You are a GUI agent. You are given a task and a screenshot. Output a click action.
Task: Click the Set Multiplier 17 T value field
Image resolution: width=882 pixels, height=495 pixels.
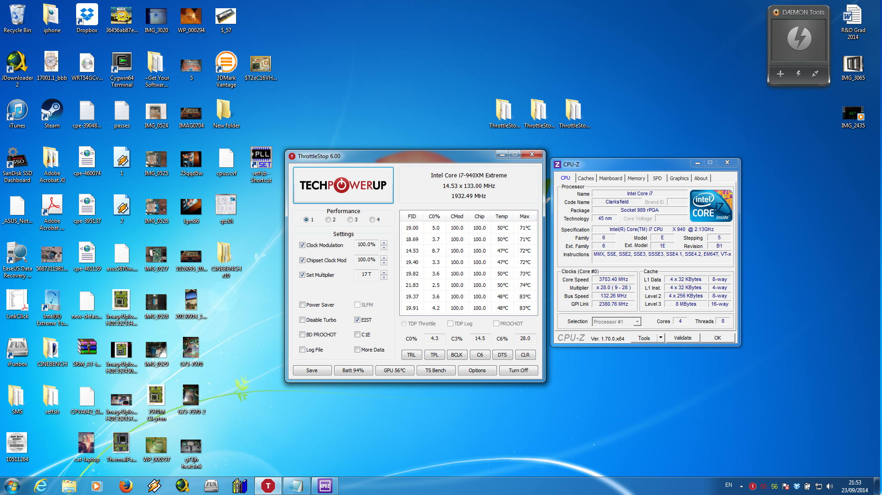click(x=366, y=275)
